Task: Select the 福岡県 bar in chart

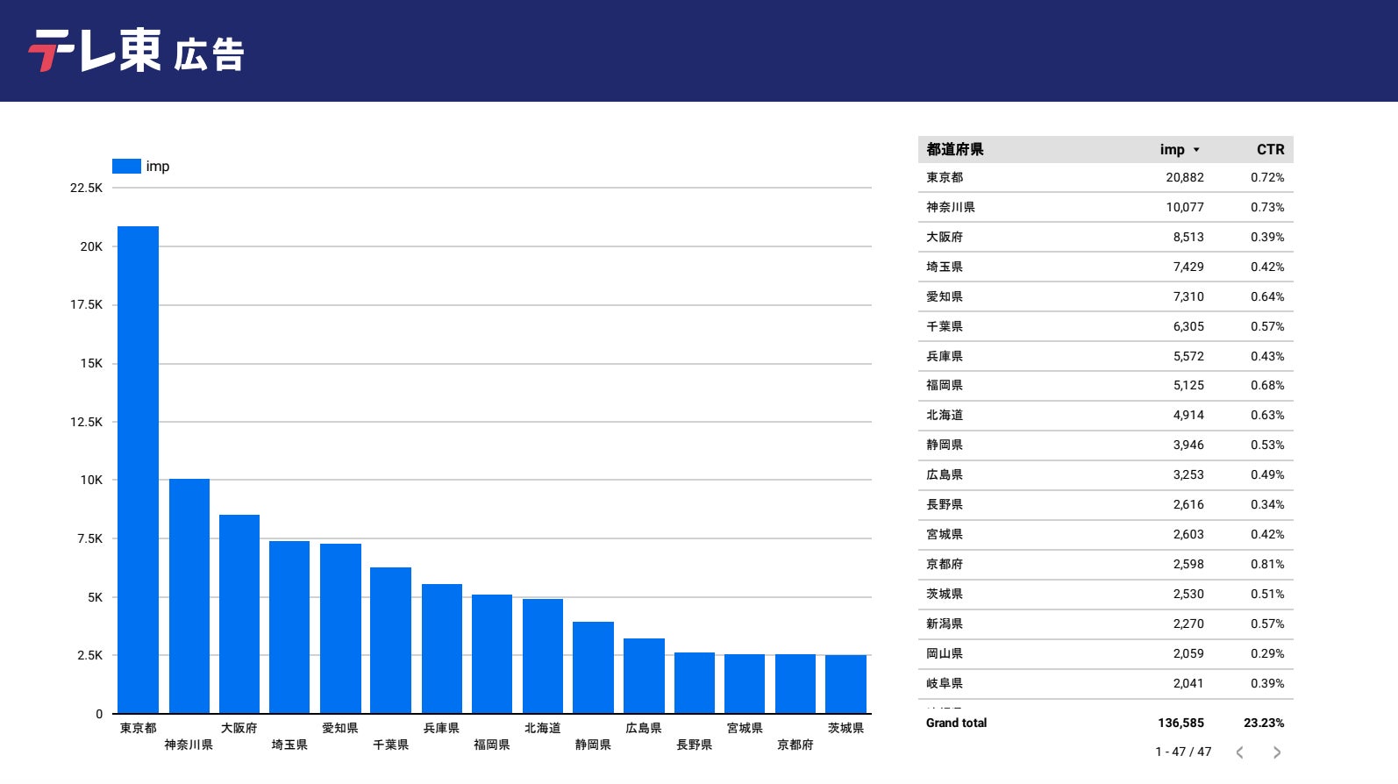Action: coord(492,654)
